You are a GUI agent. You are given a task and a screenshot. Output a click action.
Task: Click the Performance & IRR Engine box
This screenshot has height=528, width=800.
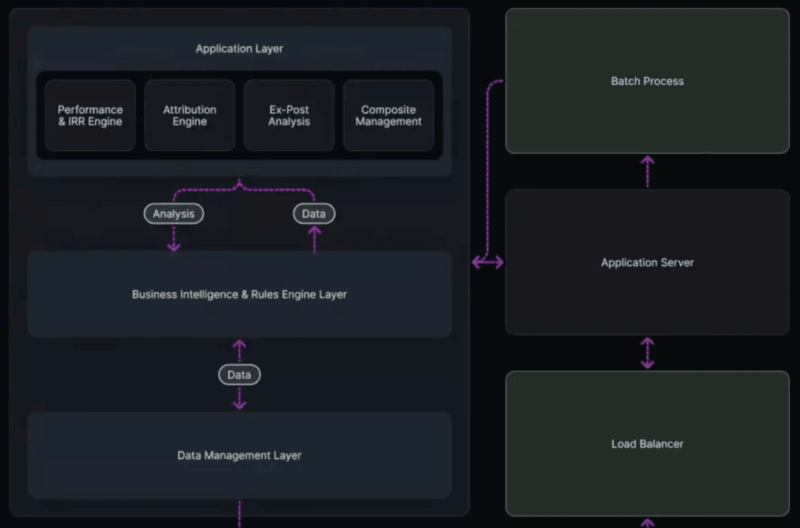click(90, 116)
